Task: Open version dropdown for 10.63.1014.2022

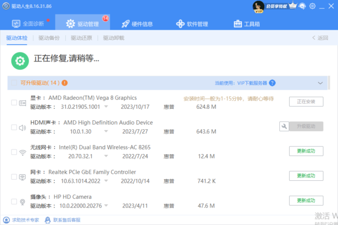Action: pyautogui.click(x=106, y=181)
